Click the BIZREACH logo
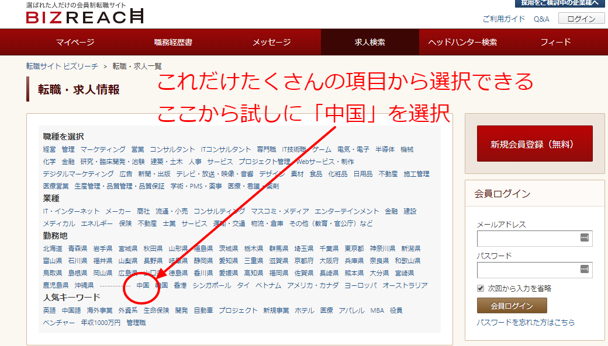608x346 pixels. tap(85, 17)
